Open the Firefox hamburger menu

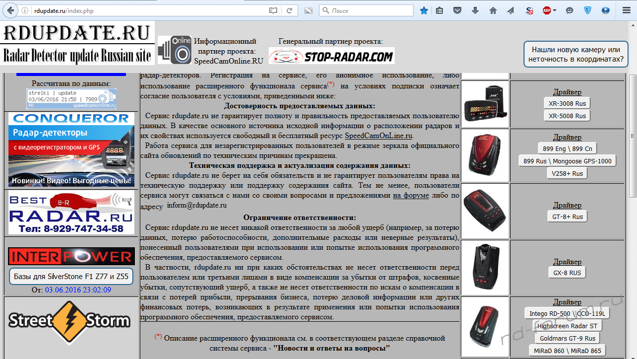tap(626, 10)
